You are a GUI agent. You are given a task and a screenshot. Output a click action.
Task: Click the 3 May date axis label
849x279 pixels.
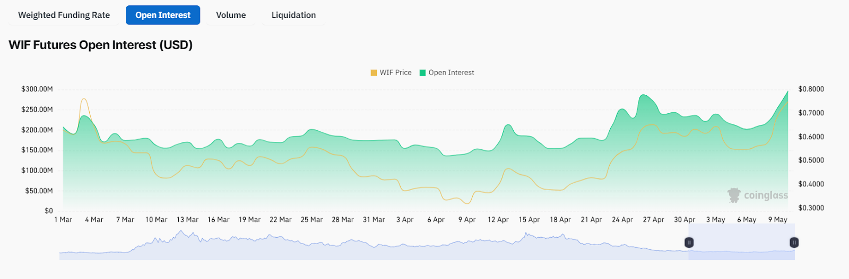(x=715, y=220)
